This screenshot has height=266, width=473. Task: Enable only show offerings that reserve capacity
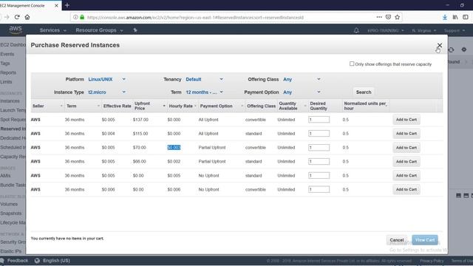click(352, 64)
